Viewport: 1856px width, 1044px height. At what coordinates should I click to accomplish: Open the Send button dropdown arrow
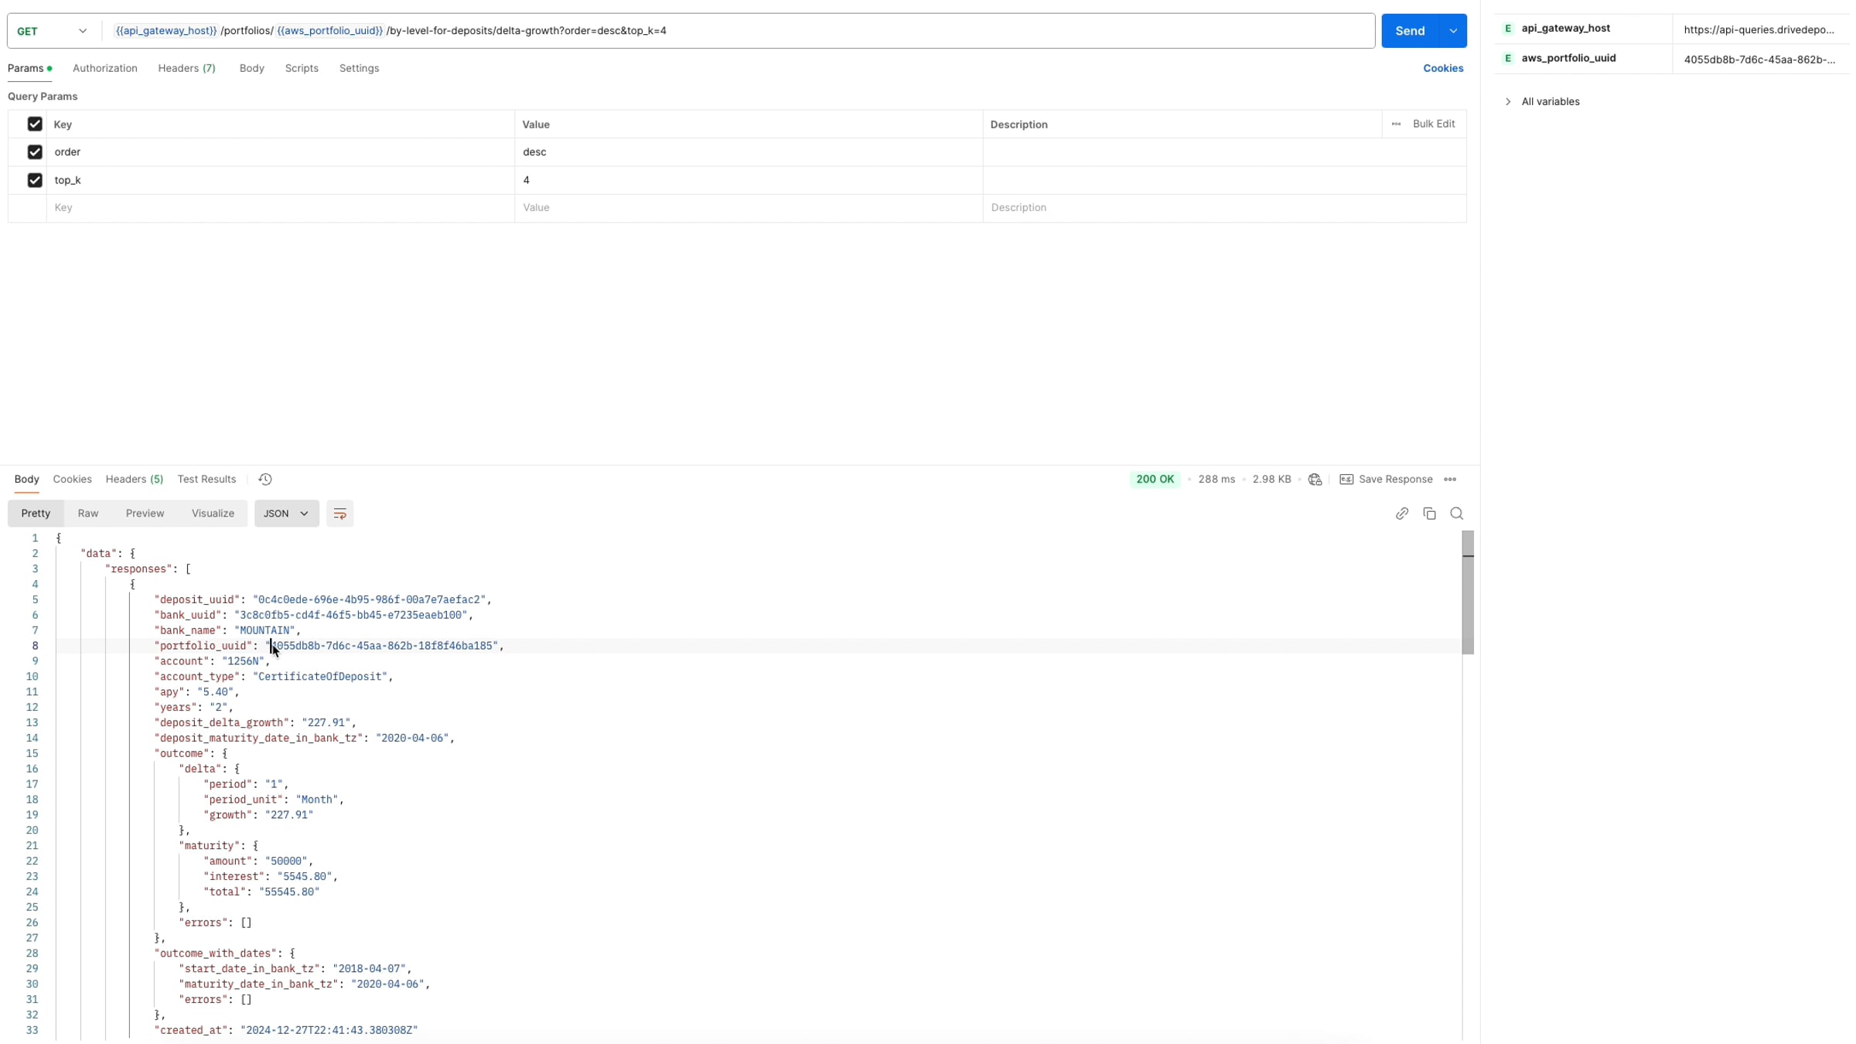(x=1453, y=31)
